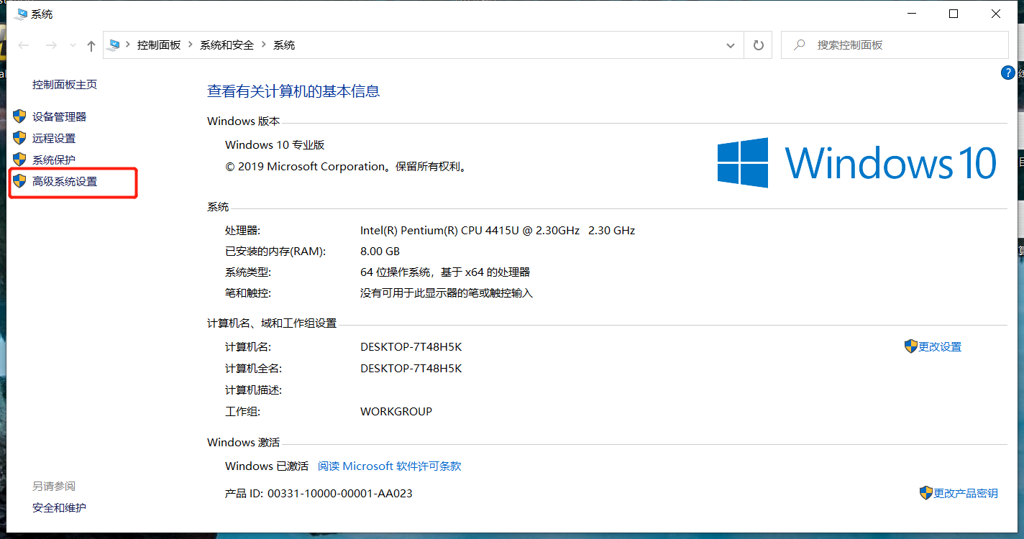Open 设备管理器 from the sidebar

(59, 116)
